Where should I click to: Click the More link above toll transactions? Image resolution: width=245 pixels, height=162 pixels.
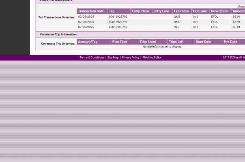pos(241,6)
